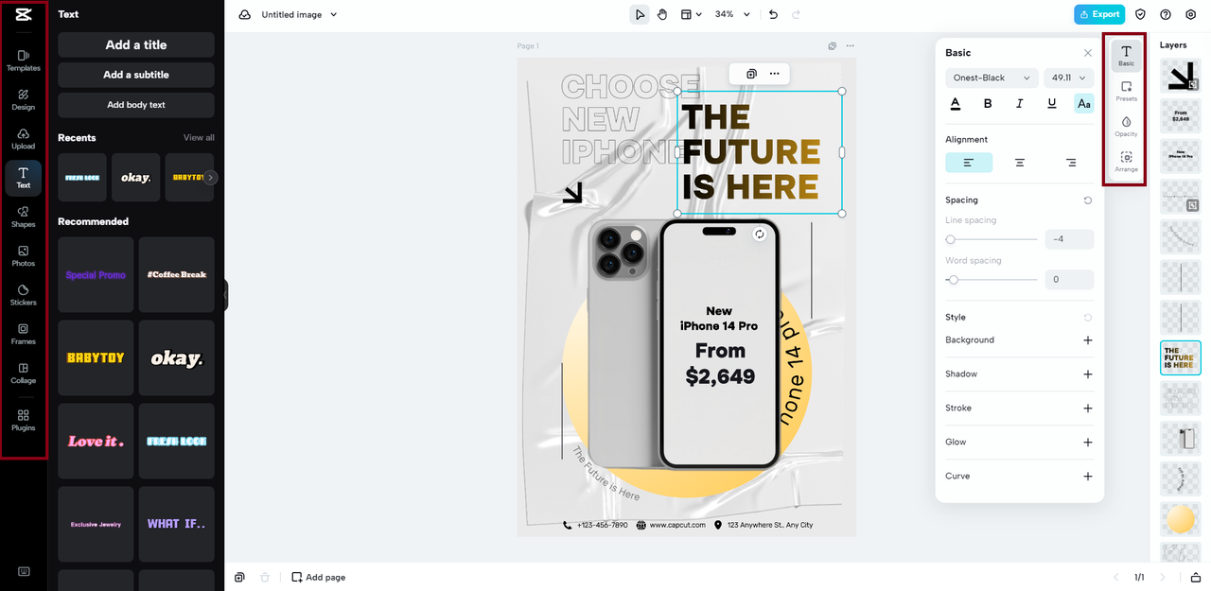Open the Onest-Black font dropdown
This screenshot has height=591, width=1211.
992,78
